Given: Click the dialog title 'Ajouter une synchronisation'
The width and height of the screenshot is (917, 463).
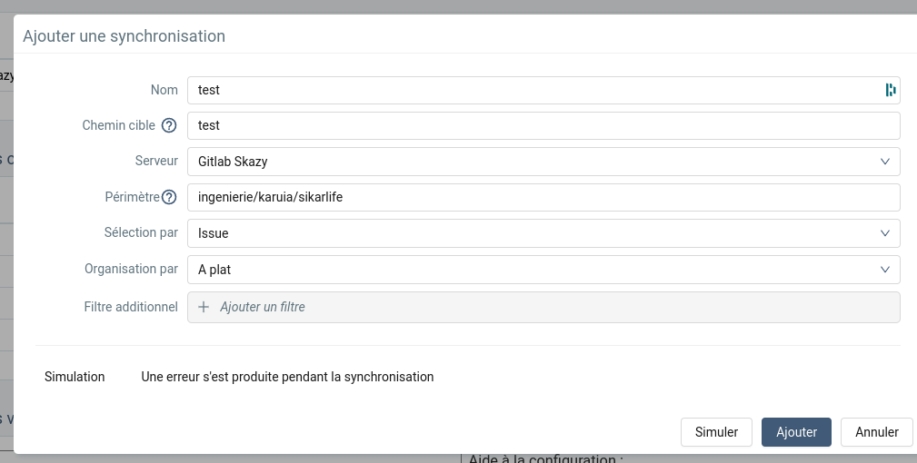Looking at the screenshot, I should [124, 36].
